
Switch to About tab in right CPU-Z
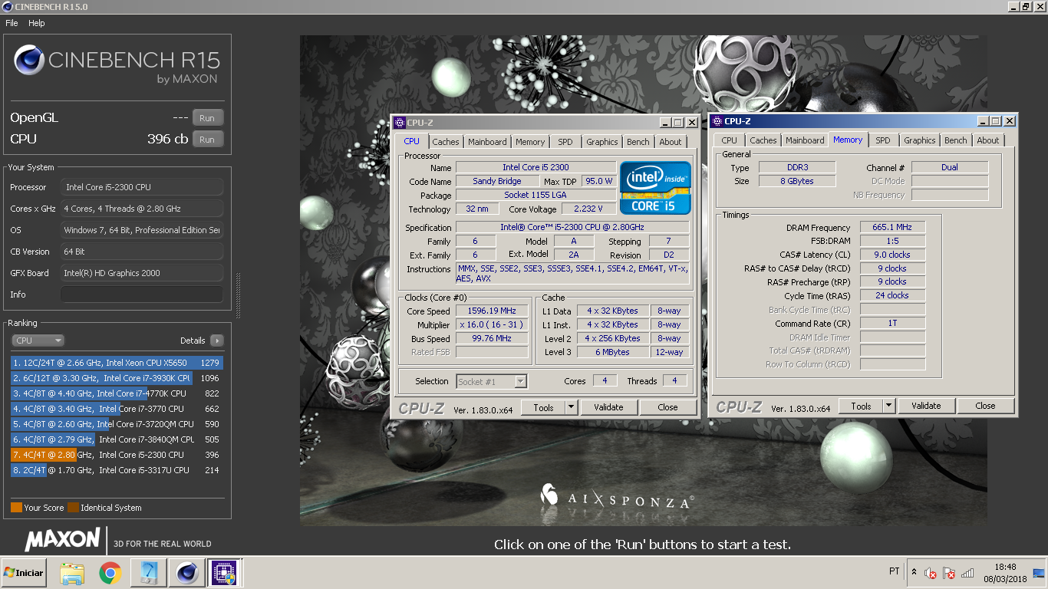coord(988,140)
